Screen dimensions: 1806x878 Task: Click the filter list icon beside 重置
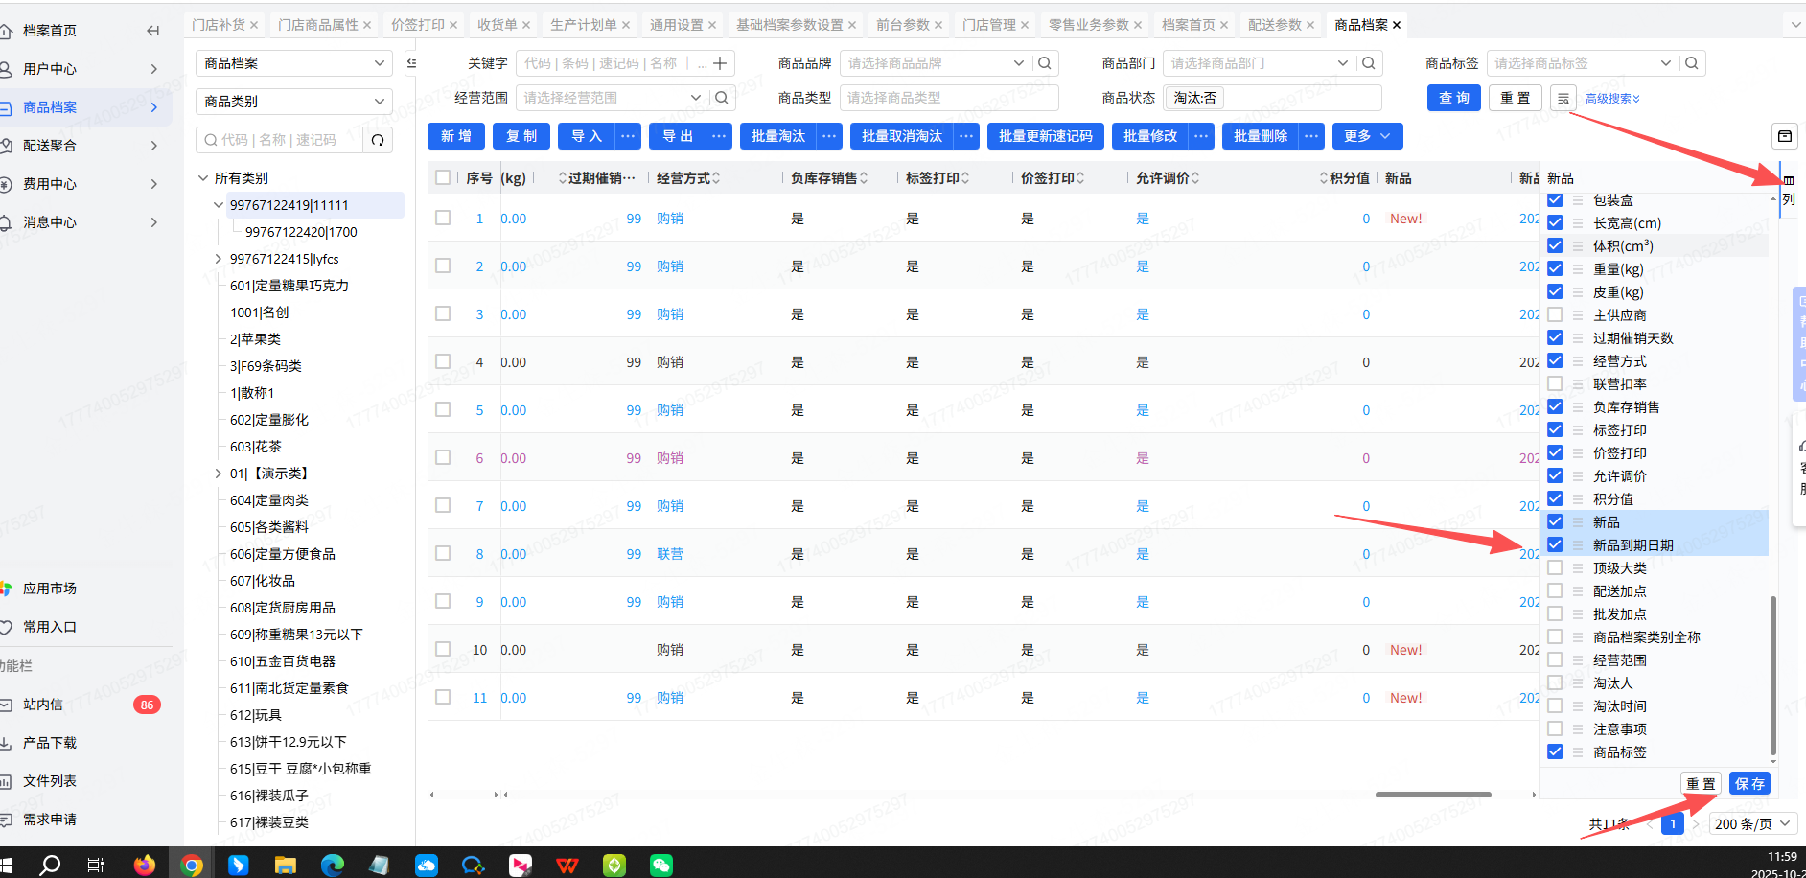[x=1563, y=98]
